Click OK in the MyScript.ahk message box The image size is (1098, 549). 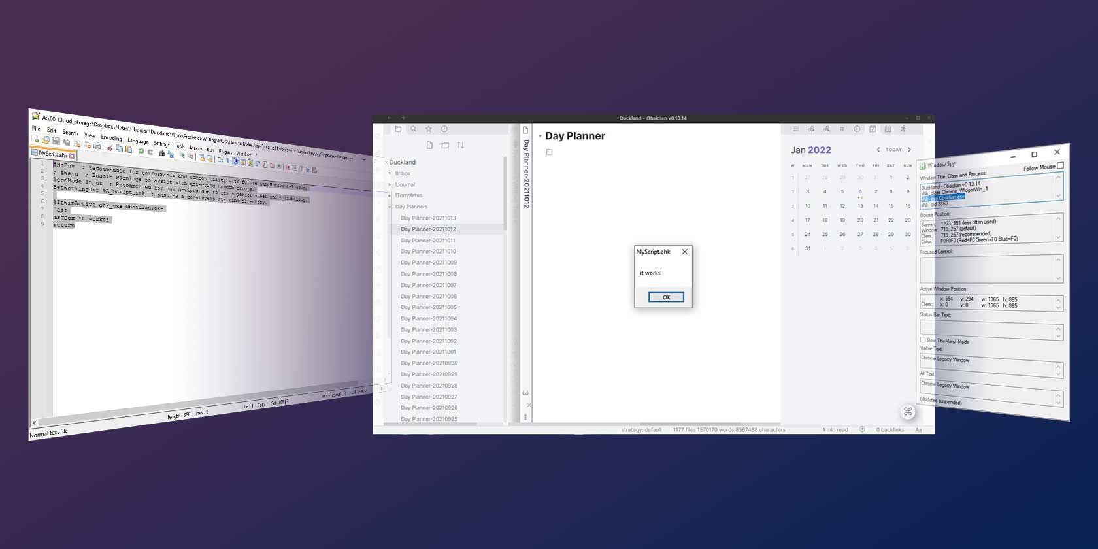point(666,297)
